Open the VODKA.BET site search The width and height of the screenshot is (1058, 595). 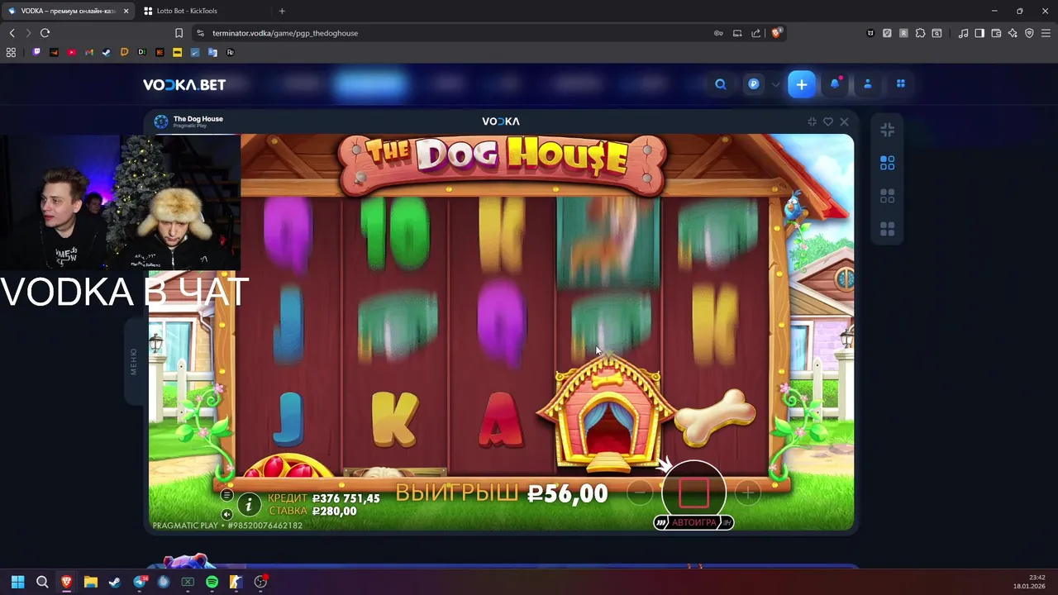pos(721,84)
